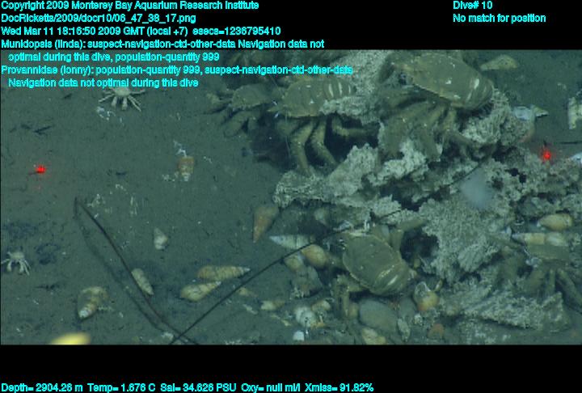The width and height of the screenshot is (582, 393).
Task: Click the right red laser dot
Action: (547, 154)
